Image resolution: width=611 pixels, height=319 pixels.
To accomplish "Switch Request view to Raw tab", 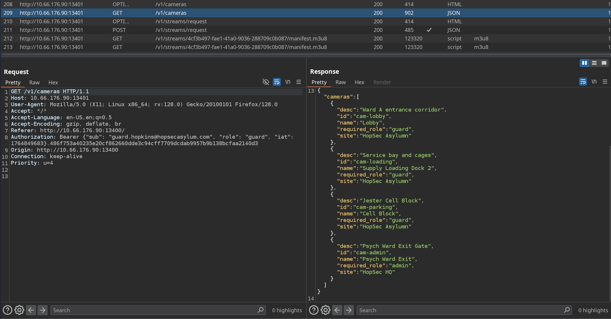I will pos(34,83).
